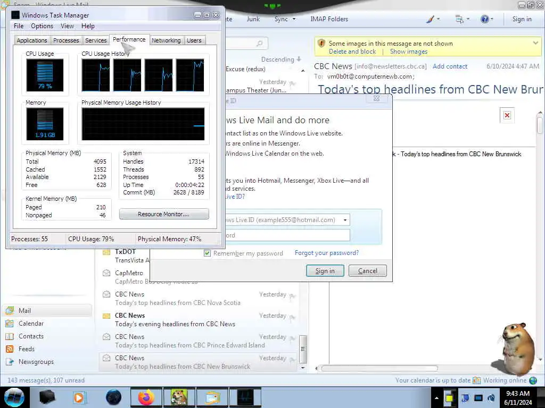
Task: Cancel the Windows Live sign-in dialog
Action: [367, 271]
